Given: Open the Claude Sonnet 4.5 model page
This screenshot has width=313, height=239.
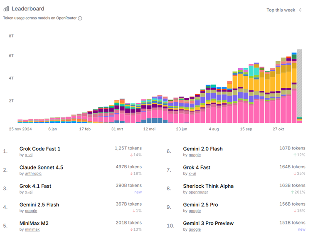Looking at the screenshot, I should click(x=41, y=167).
